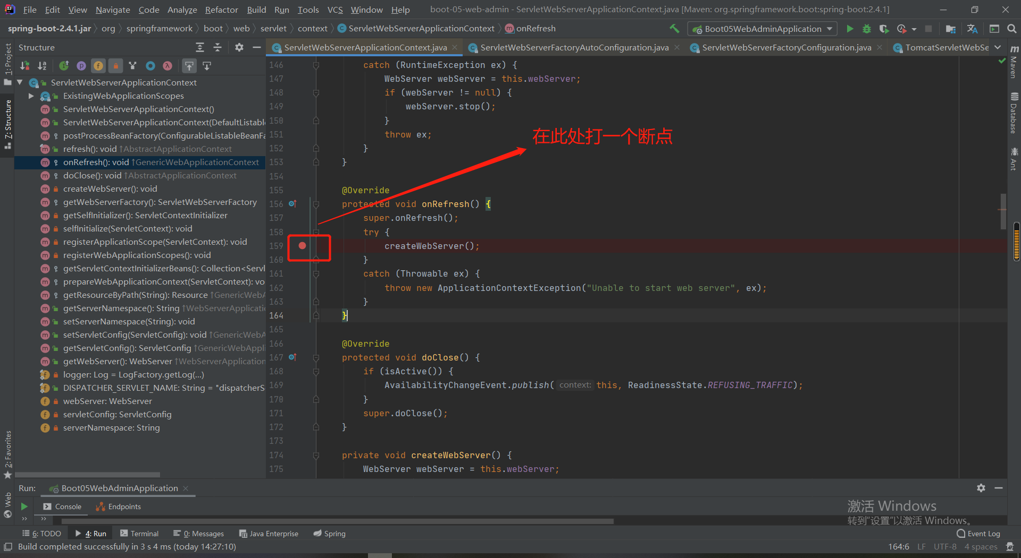This screenshot has height=558, width=1021.
Task: Toggle Show Properties purple p icon
Action: tap(81, 66)
